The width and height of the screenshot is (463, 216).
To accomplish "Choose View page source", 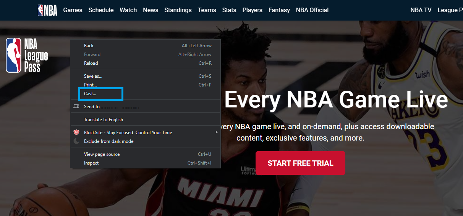I will tap(146, 154).
